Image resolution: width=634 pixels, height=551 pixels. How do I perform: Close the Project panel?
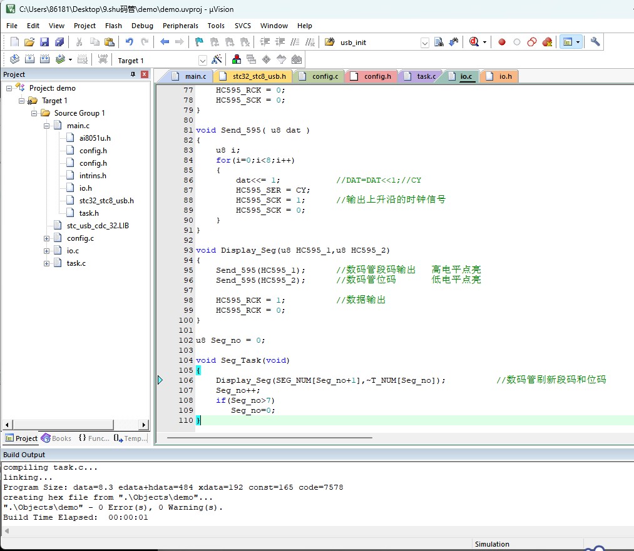tap(145, 74)
